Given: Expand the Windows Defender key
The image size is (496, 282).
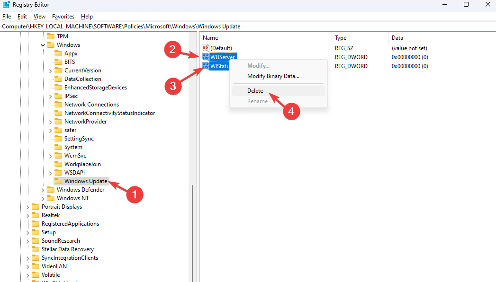Looking at the screenshot, I should coord(43,190).
